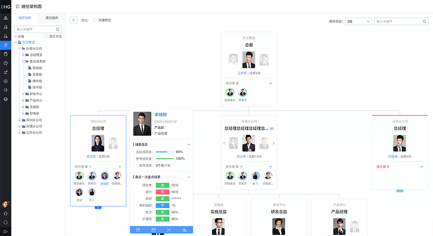Click the organization chart icon in left sidebar
This screenshot has width=433, height=236.
(x=5, y=18)
